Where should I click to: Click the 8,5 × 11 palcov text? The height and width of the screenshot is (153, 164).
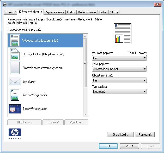click(137, 53)
